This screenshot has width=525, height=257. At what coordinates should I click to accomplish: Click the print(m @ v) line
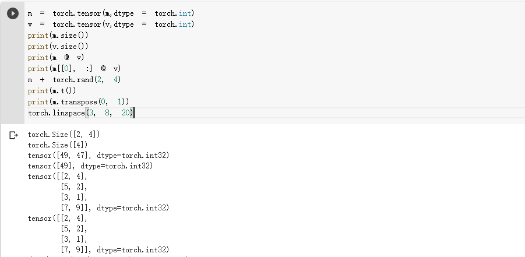[56, 57]
